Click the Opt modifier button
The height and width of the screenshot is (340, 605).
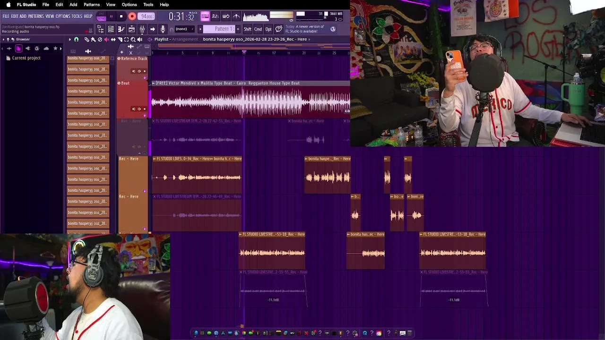[x=268, y=29]
